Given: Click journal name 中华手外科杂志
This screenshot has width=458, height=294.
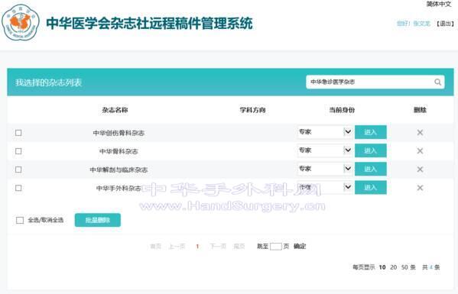Looking at the screenshot, I should point(119,188).
